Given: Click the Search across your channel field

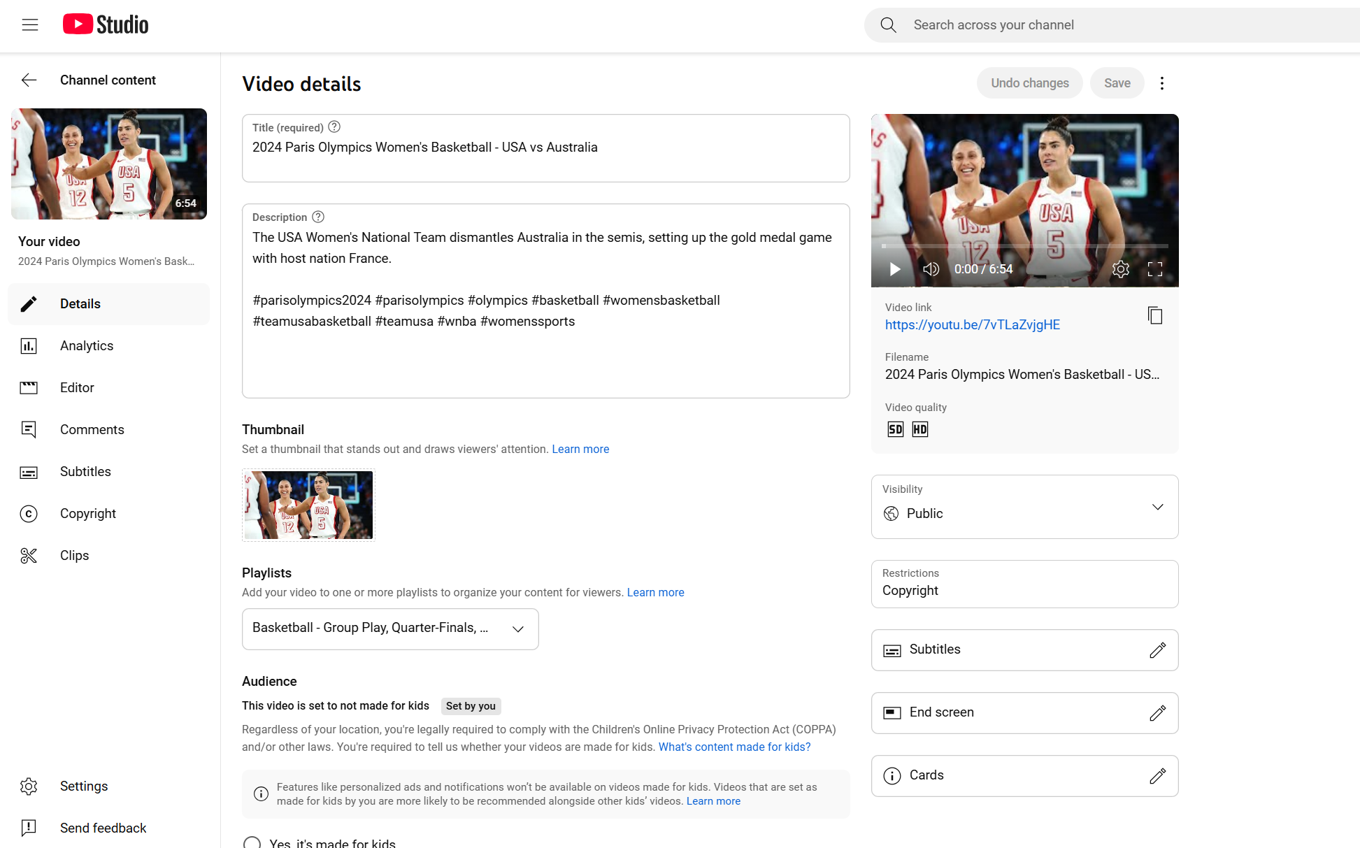Looking at the screenshot, I should (1119, 25).
